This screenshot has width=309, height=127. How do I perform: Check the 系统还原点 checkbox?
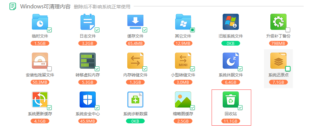[x=288, y=69]
